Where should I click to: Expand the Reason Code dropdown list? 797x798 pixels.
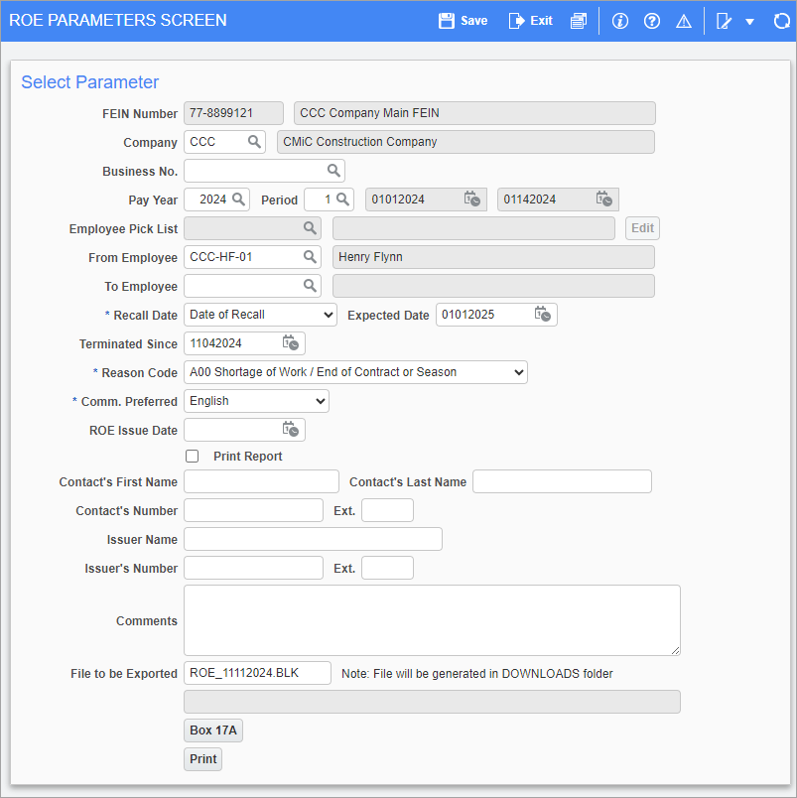click(x=518, y=371)
